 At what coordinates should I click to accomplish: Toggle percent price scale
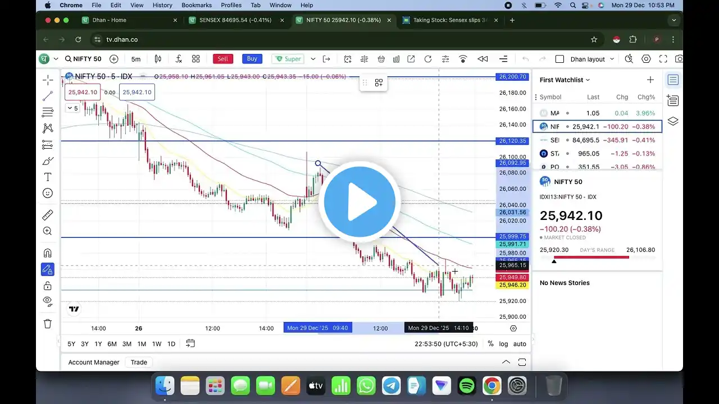click(490, 344)
